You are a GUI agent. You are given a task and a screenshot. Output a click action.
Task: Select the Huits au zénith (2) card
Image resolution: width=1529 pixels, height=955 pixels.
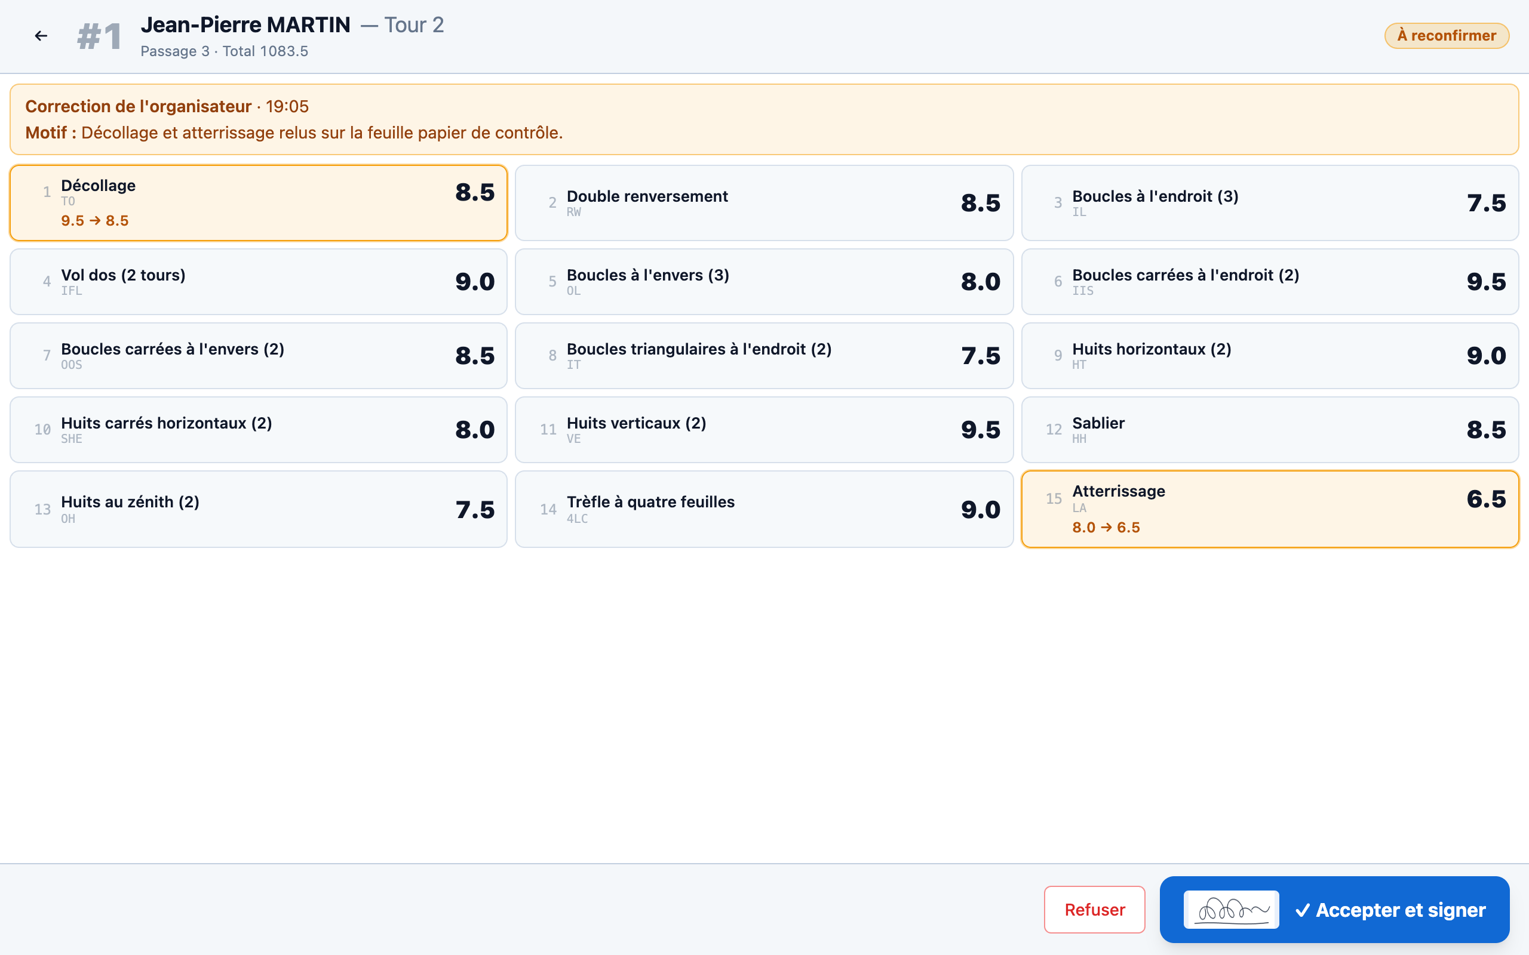click(259, 509)
